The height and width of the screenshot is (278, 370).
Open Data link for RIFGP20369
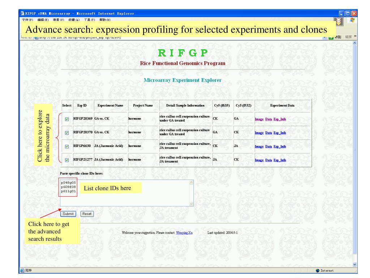click(268, 119)
